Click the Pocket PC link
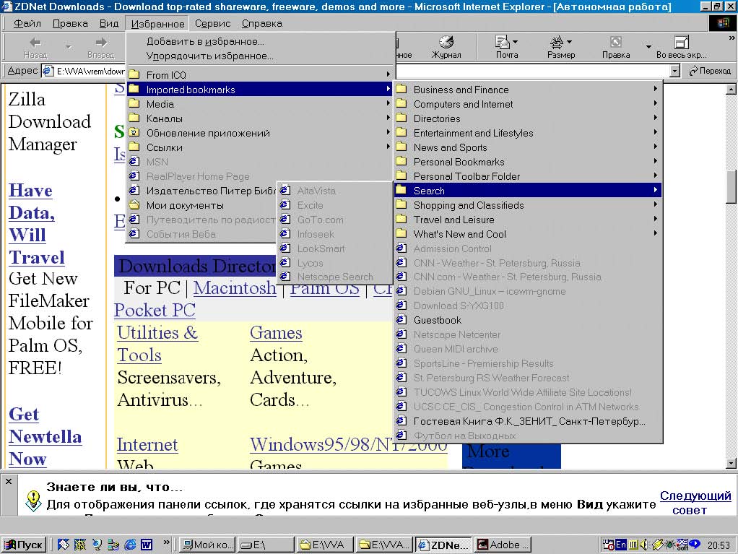Image resolution: width=738 pixels, height=554 pixels. (155, 310)
